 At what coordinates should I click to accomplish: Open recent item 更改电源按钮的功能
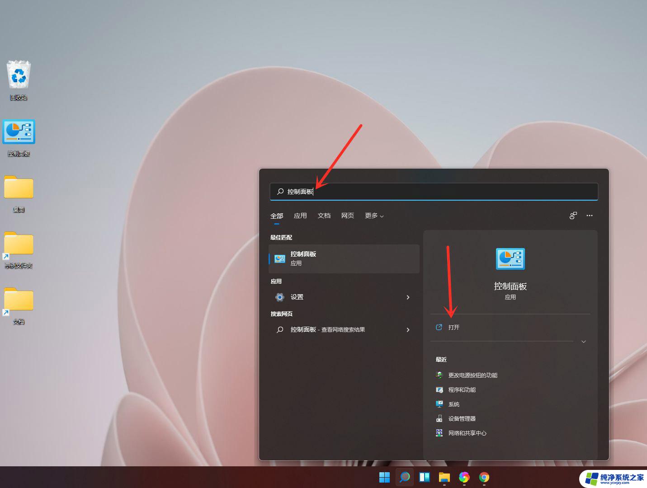point(473,375)
